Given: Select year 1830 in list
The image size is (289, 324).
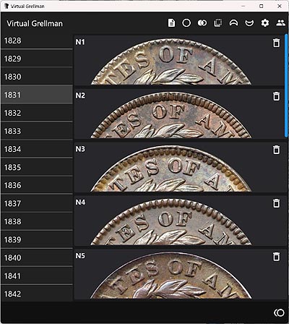Looking at the screenshot, I should [x=37, y=77].
